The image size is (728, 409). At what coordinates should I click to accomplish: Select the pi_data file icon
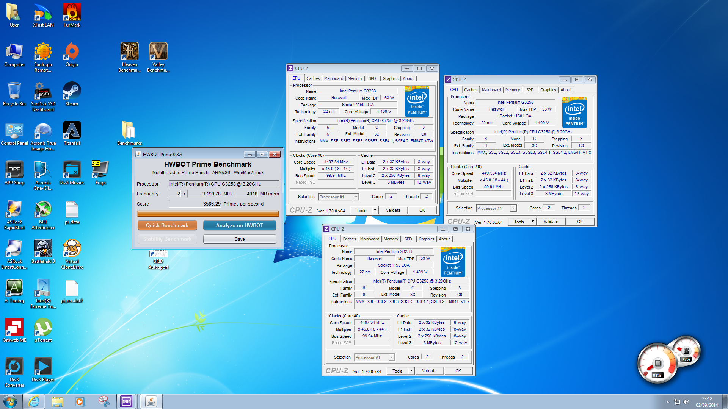(x=72, y=212)
